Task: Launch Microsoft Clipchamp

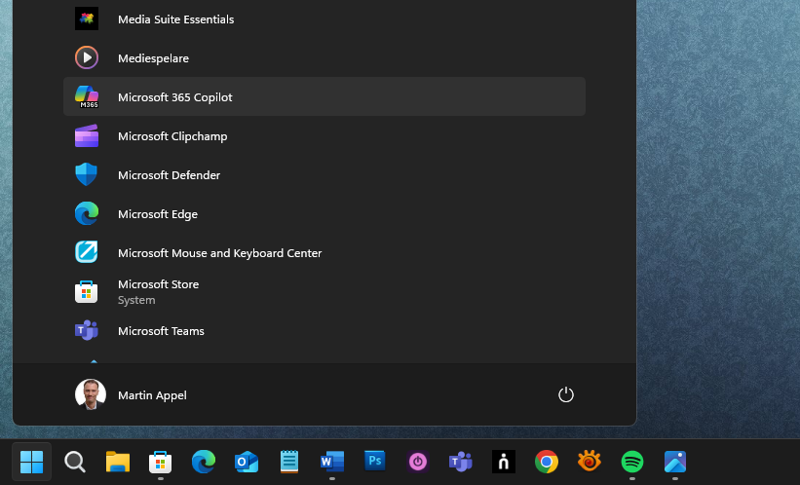Action: click(172, 136)
